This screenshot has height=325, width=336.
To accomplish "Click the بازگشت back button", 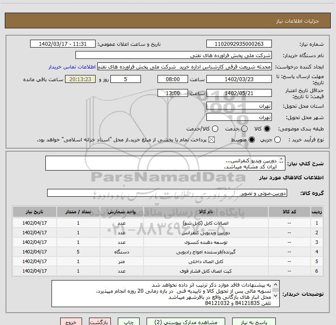I will [100, 322].
